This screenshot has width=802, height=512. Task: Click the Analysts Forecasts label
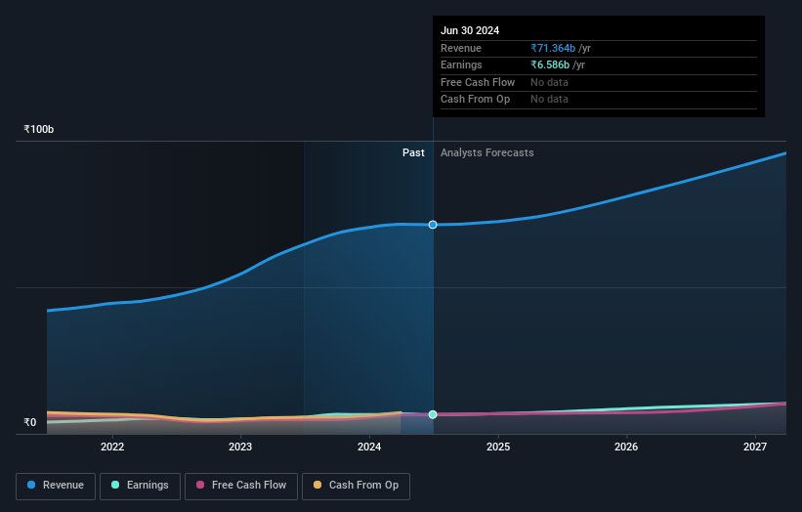tap(486, 153)
